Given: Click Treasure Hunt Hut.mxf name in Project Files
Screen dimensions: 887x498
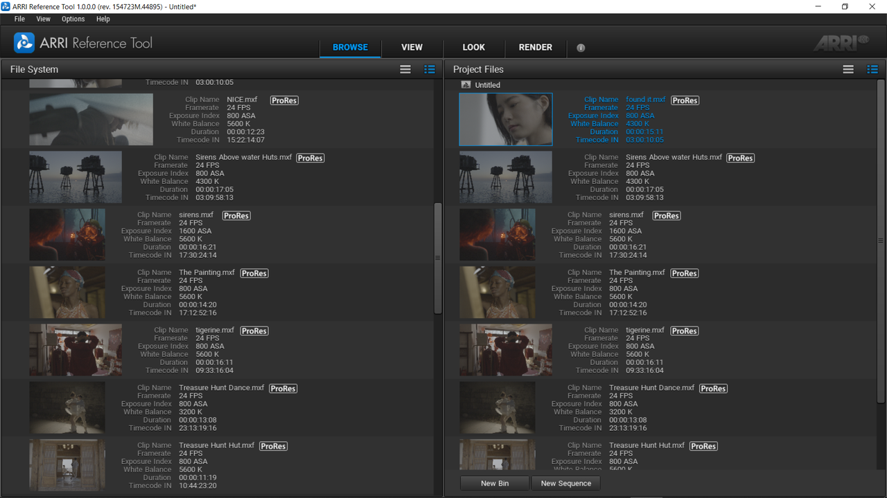Looking at the screenshot, I should tap(647, 445).
